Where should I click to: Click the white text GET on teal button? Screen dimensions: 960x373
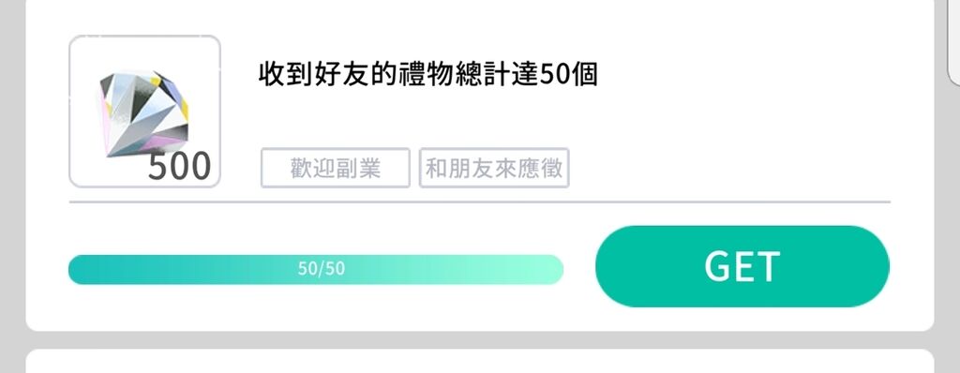[x=742, y=266]
